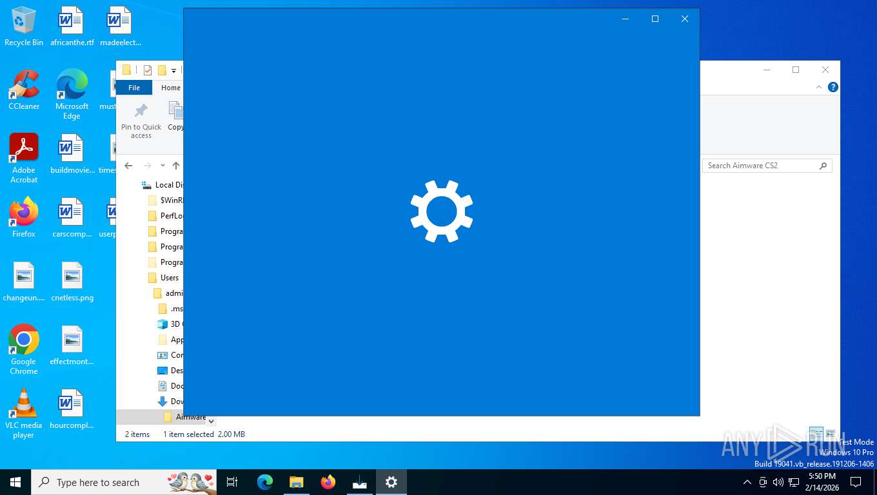Open Edge from the taskbar
This screenshot has height=495, width=877.
265,481
